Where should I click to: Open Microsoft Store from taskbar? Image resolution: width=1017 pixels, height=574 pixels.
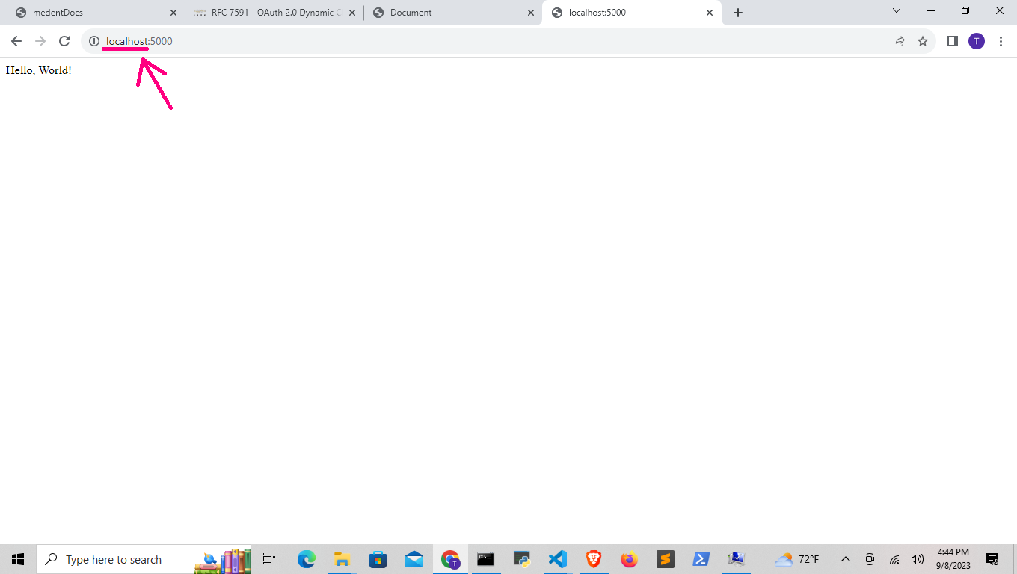point(378,559)
